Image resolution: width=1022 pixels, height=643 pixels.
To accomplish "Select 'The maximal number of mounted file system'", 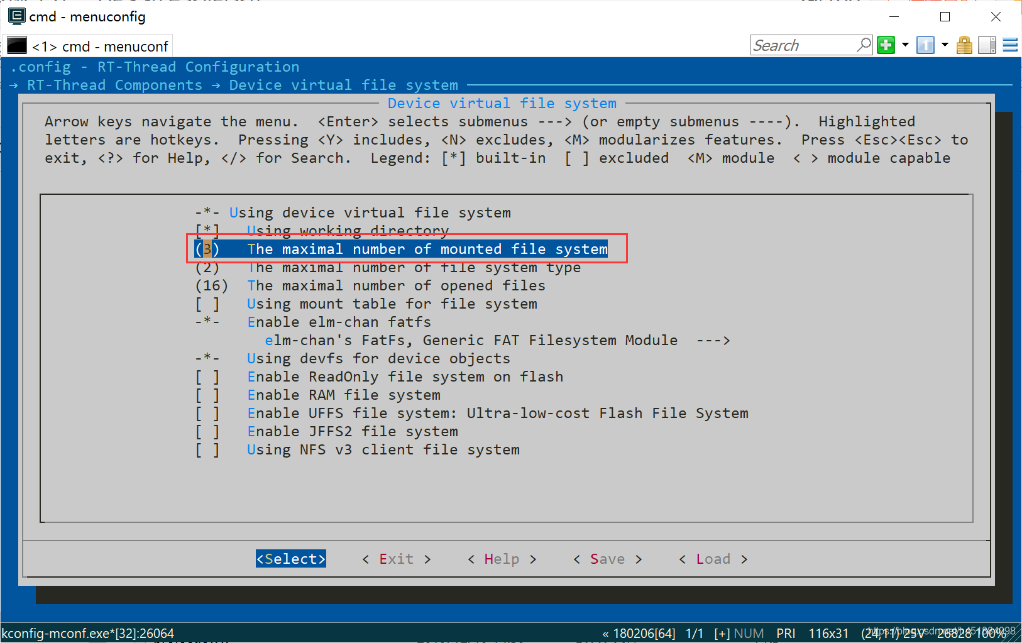I will [401, 249].
